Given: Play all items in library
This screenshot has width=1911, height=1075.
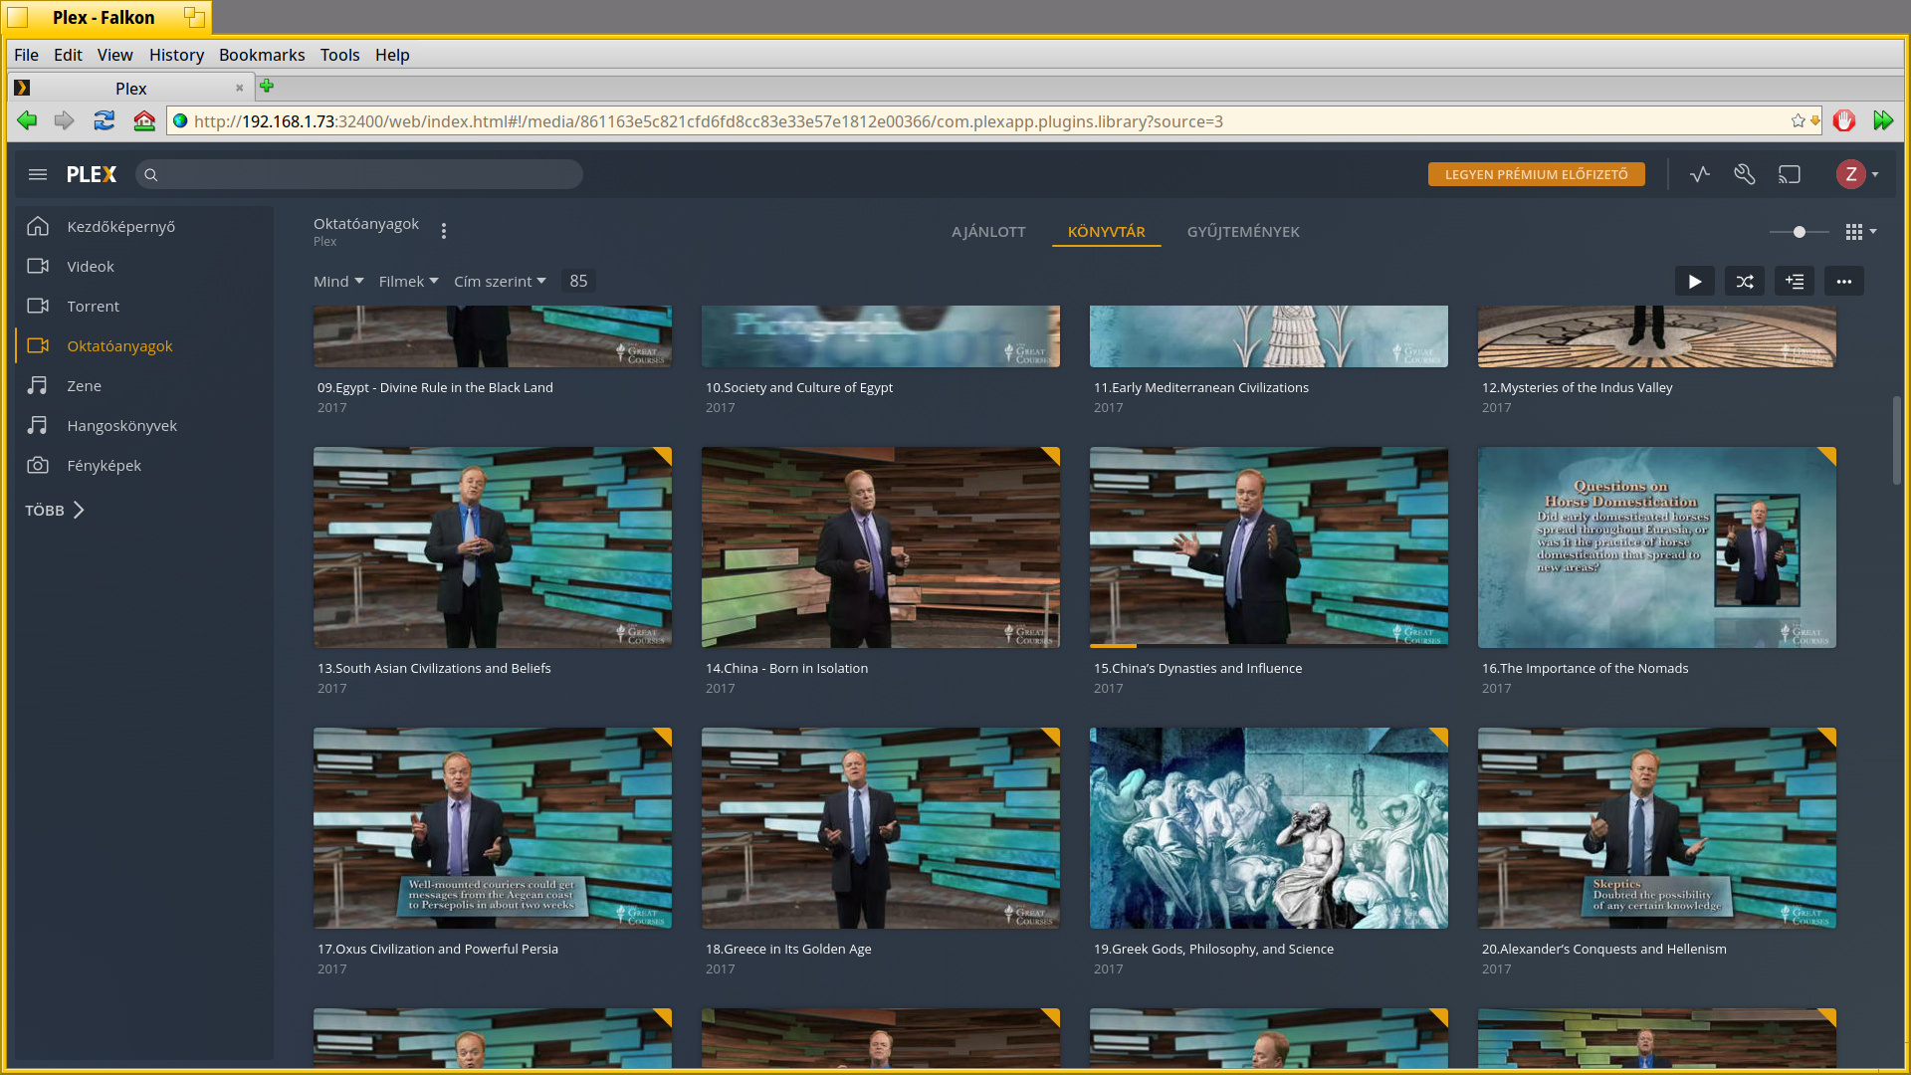Looking at the screenshot, I should click(x=1694, y=282).
